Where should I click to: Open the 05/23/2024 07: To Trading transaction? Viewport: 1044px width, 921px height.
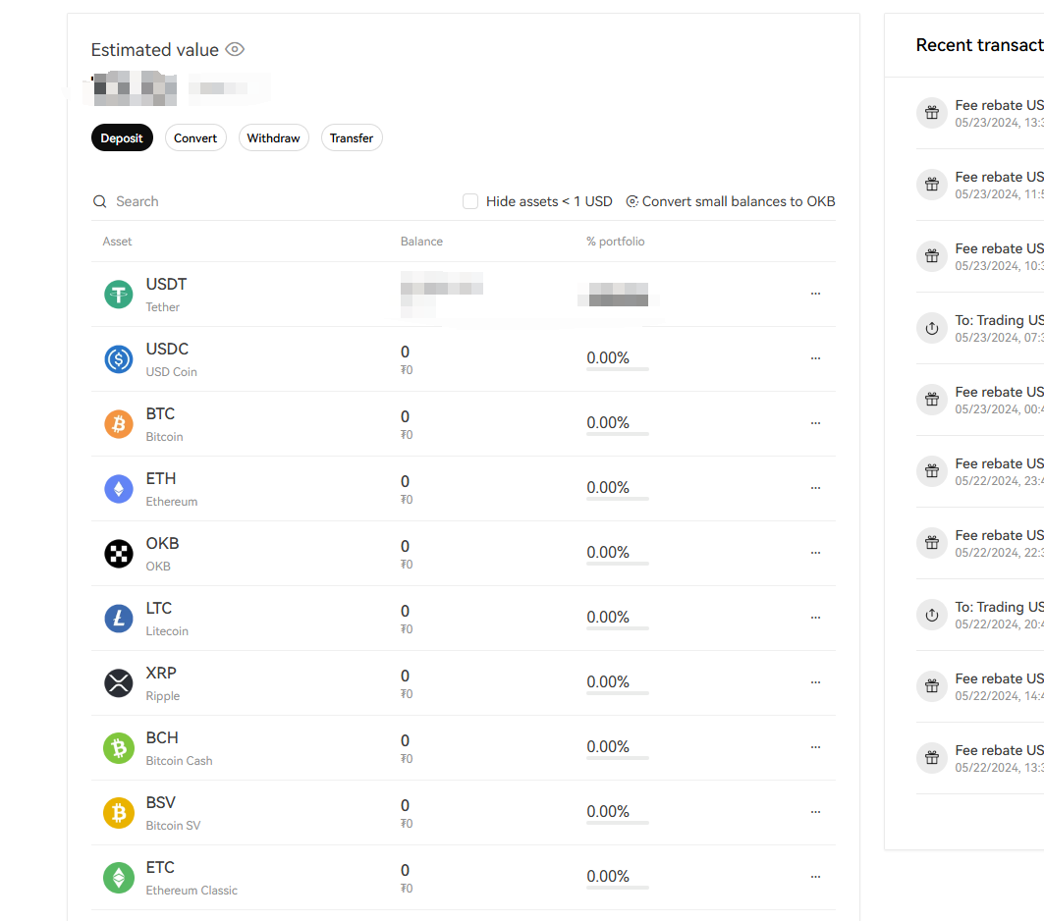click(980, 328)
